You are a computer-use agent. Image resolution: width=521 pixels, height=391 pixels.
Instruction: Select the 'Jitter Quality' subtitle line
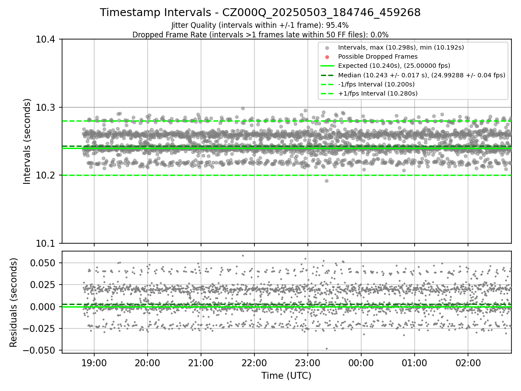pyautogui.click(x=260, y=25)
